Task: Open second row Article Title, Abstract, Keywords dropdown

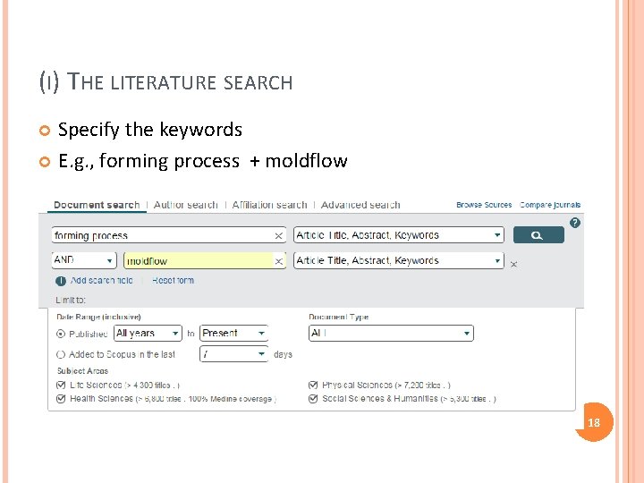Action: (399, 260)
